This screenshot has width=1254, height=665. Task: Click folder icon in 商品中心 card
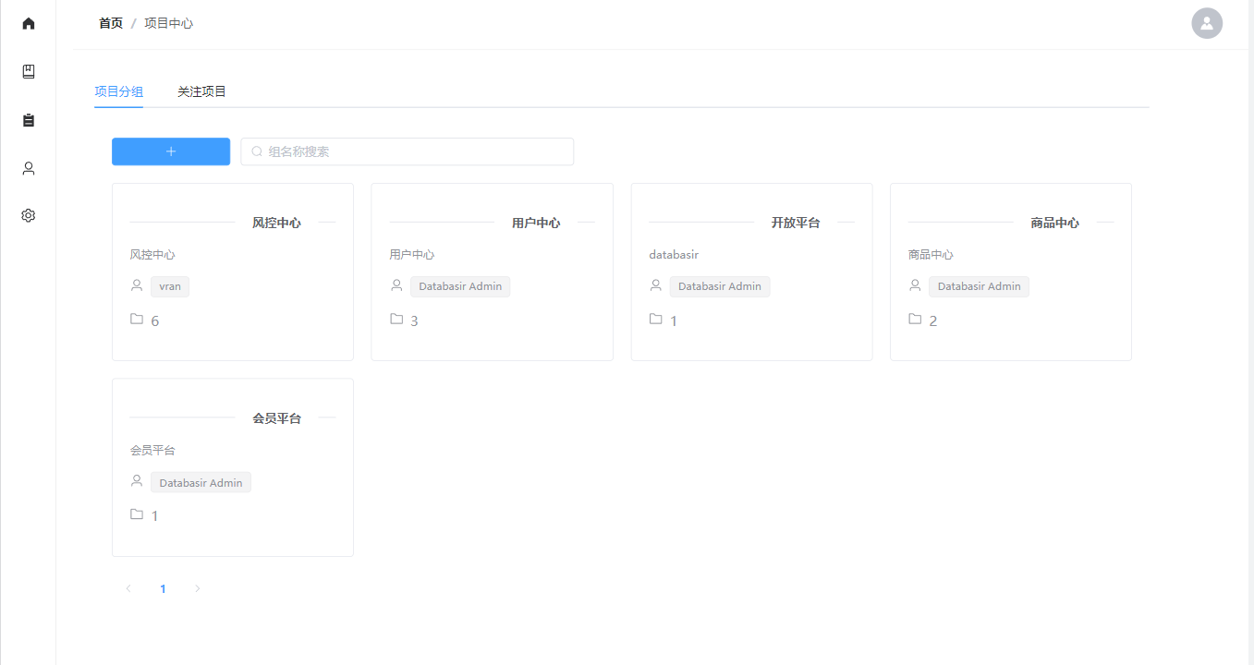[915, 320]
